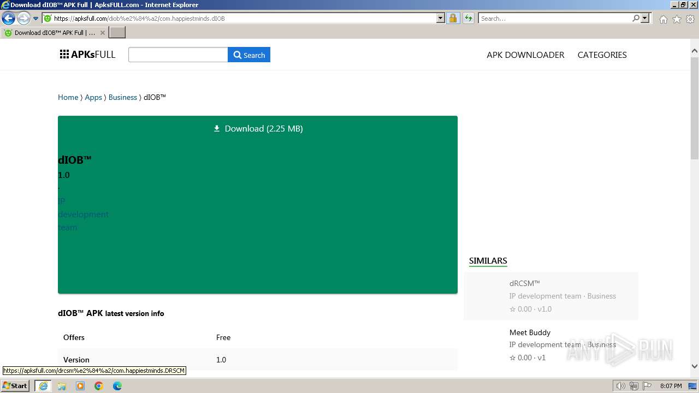This screenshot has height=393, width=699.
Task: Click the IE search magnifier icon
Action: point(636,19)
